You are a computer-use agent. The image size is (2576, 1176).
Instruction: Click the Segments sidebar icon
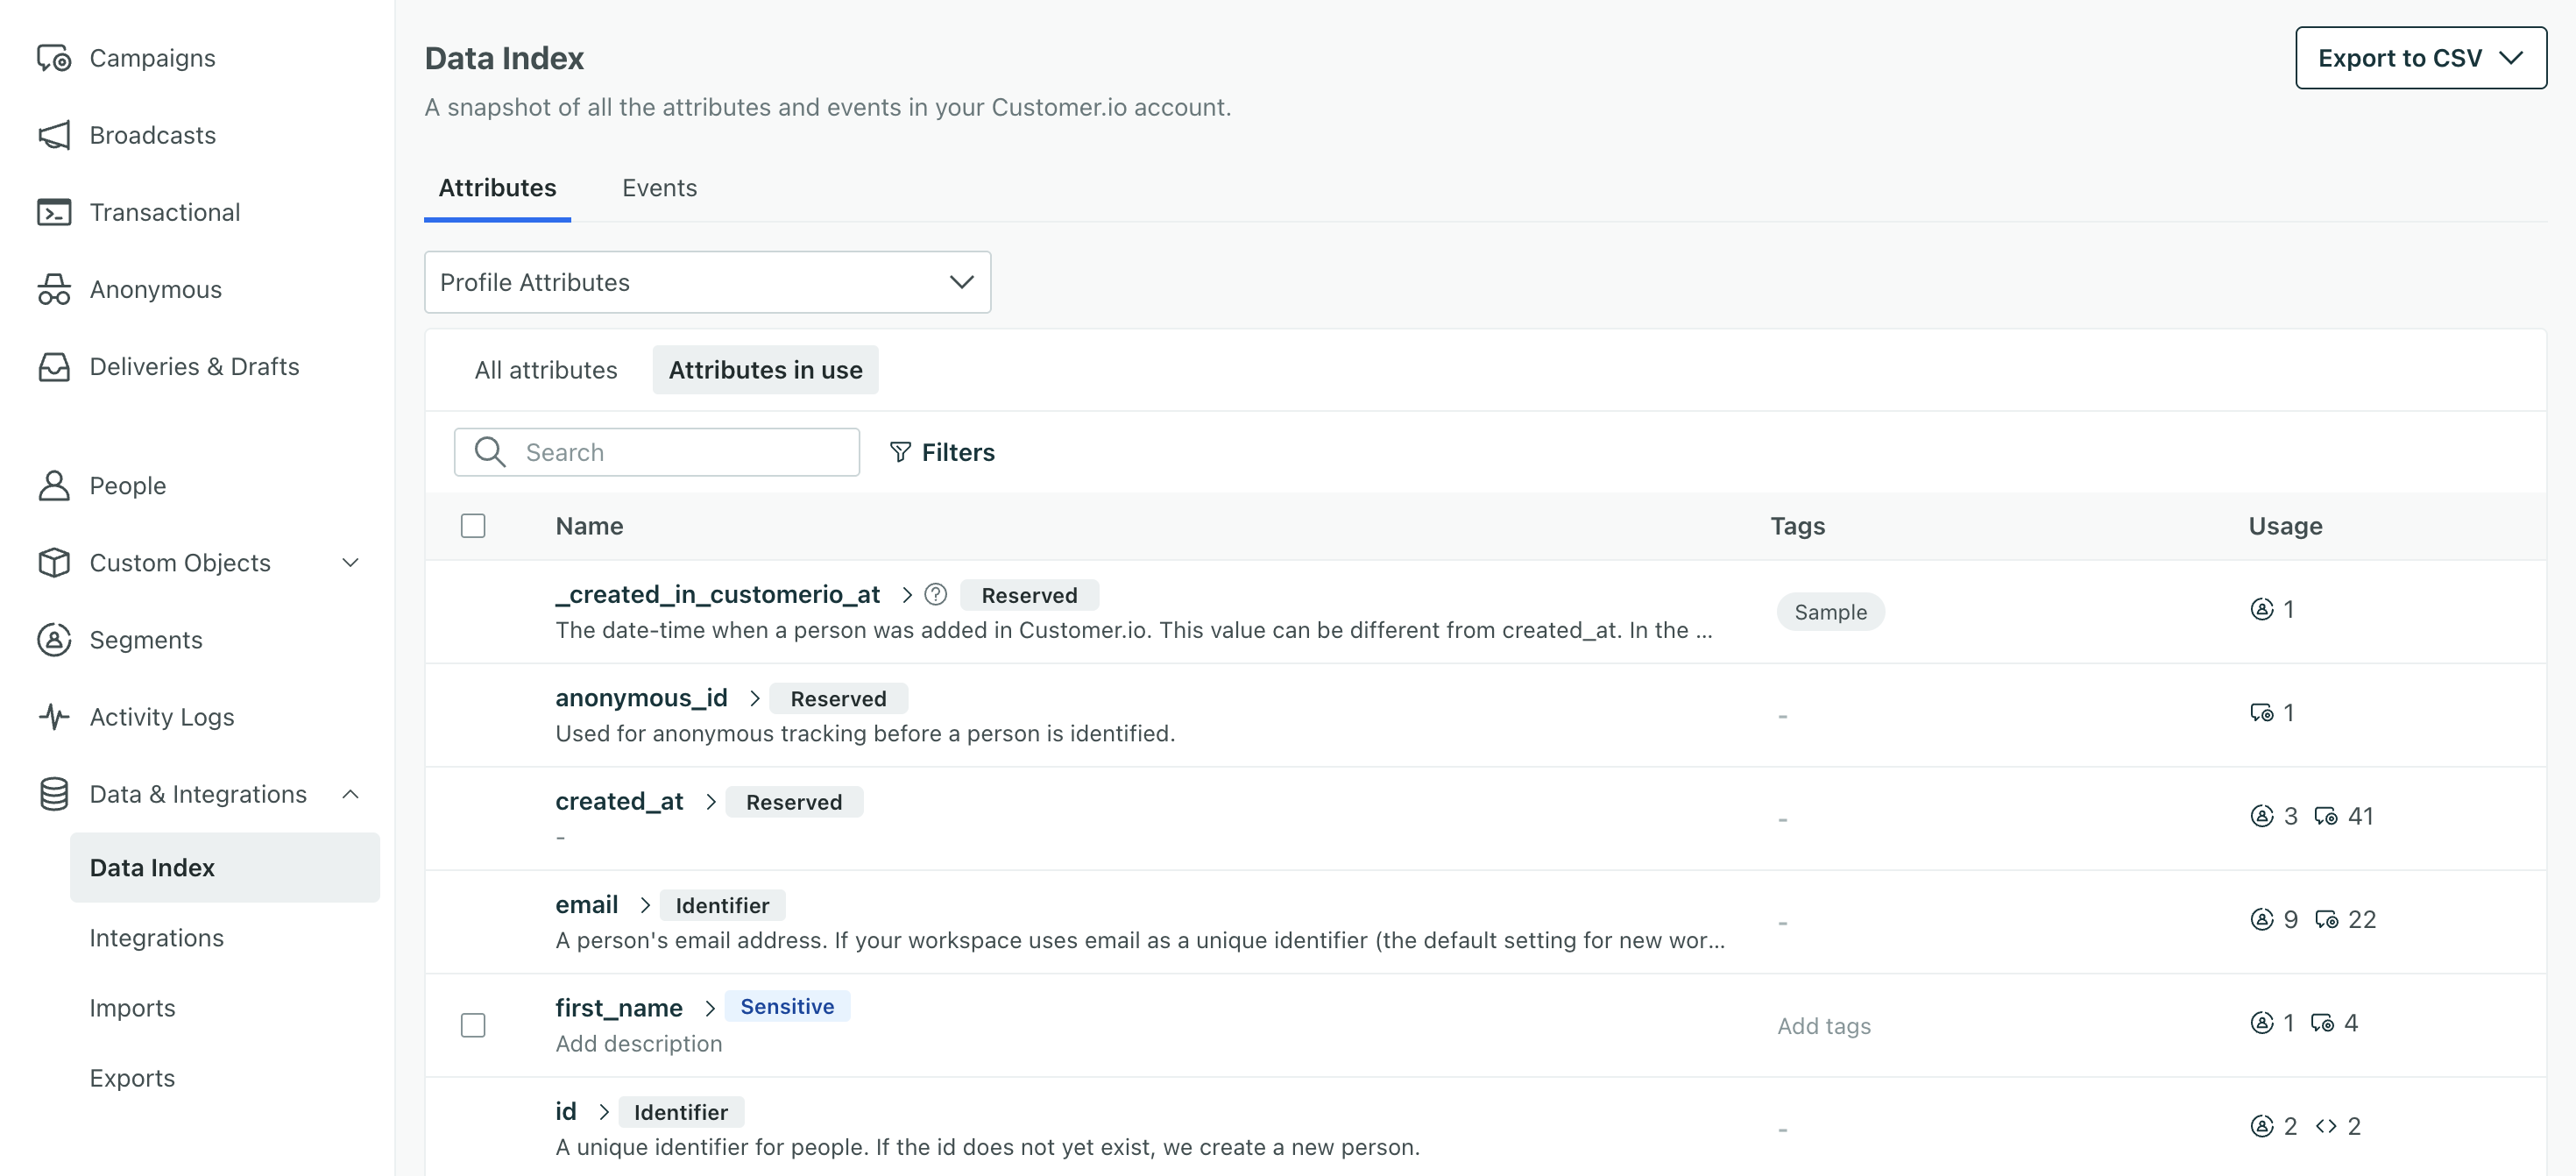pos(54,640)
